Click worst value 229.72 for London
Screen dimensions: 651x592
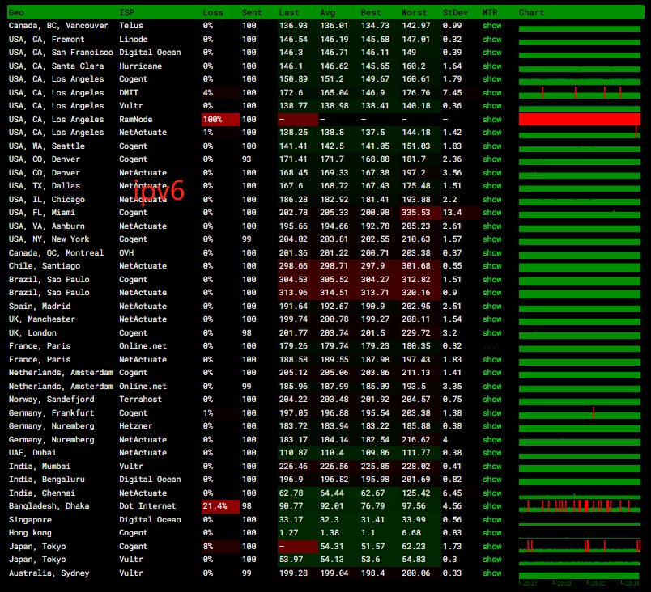click(416, 333)
